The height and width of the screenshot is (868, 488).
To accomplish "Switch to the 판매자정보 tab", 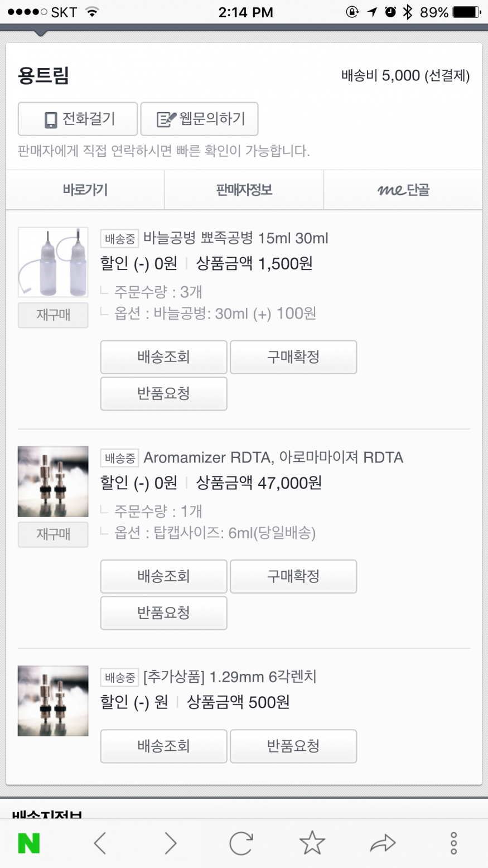I will (244, 190).
